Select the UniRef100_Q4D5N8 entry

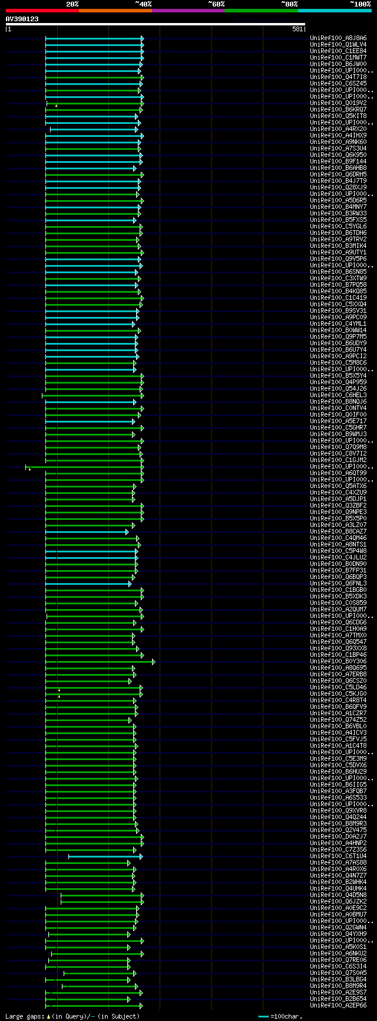tap(338, 895)
